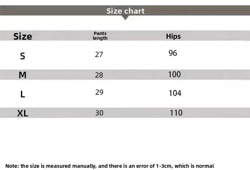The width and height of the screenshot is (250, 170).
Task: Select pants length value 27
Action: click(99, 54)
